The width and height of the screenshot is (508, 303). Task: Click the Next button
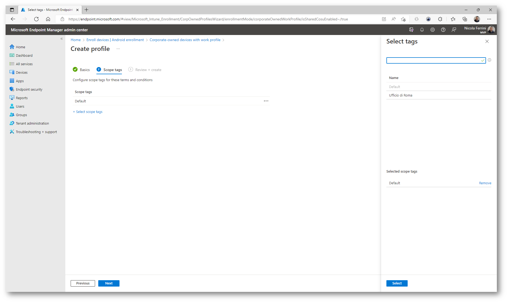[x=109, y=283]
